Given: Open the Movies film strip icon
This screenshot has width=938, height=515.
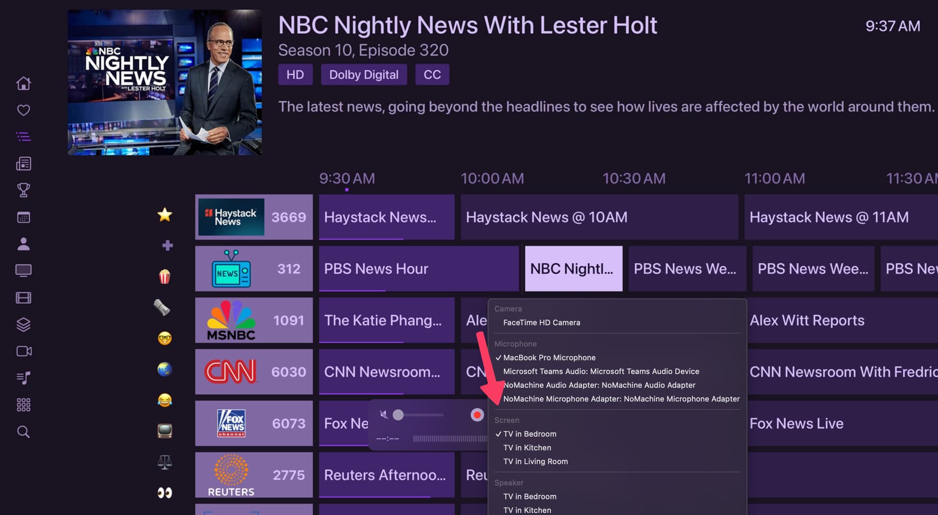Looking at the screenshot, I should [x=23, y=298].
